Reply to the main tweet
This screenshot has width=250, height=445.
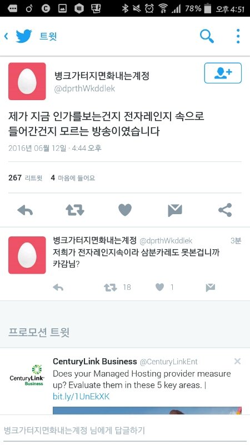click(x=25, y=210)
